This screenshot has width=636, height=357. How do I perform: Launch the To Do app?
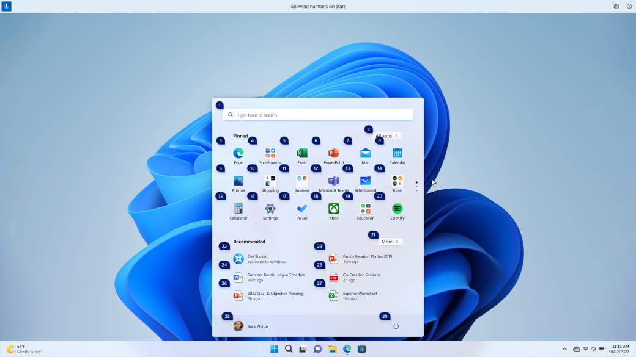302,209
